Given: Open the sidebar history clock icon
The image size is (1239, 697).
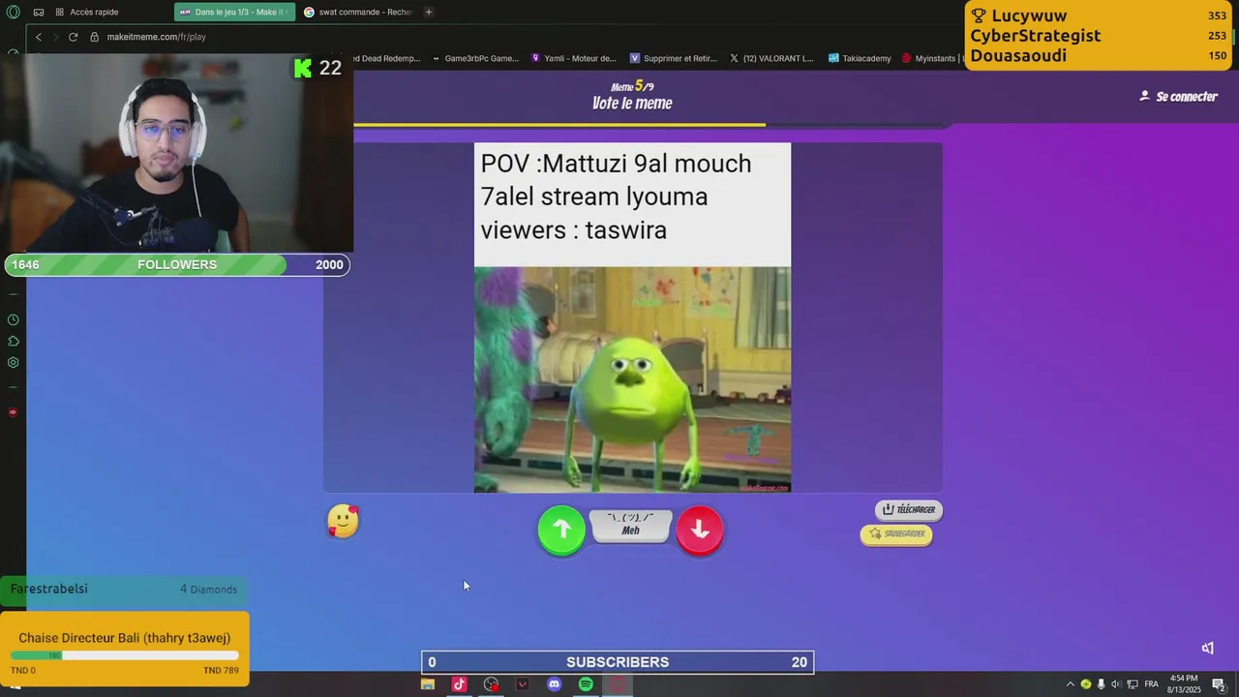Looking at the screenshot, I should coord(13,319).
